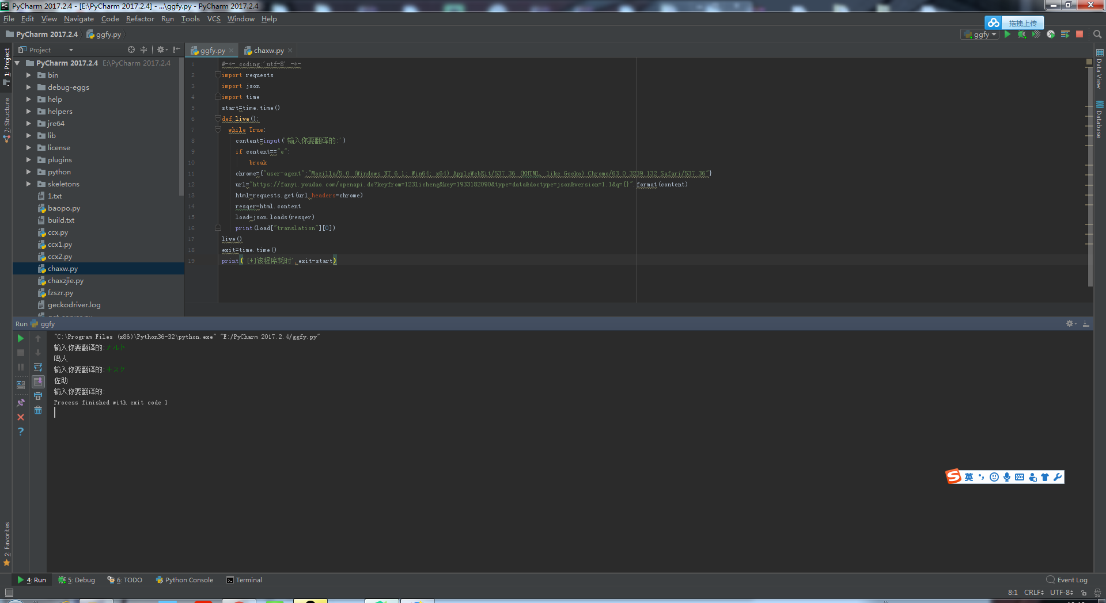The width and height of the screenshot is (1106, 603).
Task: Pin the ggfy run tab
Action: (x=21, y=403)
